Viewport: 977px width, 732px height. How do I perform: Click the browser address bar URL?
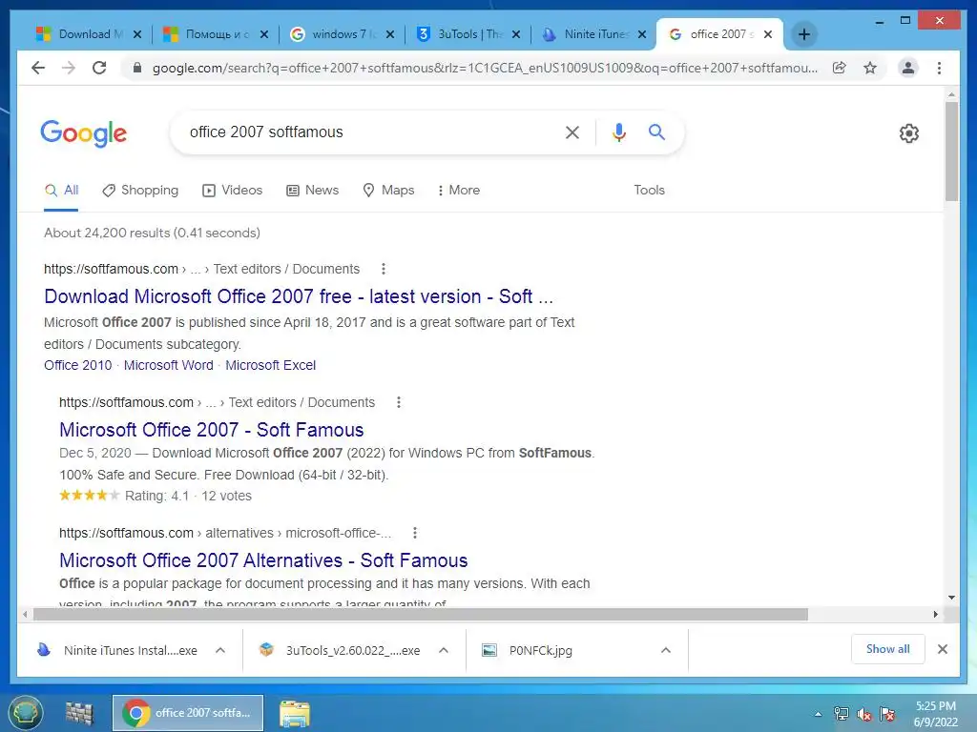485,68
